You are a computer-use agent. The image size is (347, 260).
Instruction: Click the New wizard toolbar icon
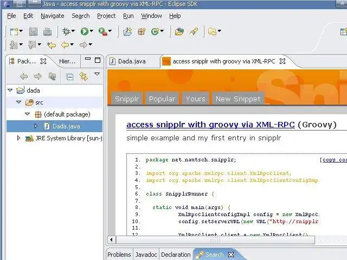tap(14, 31)
